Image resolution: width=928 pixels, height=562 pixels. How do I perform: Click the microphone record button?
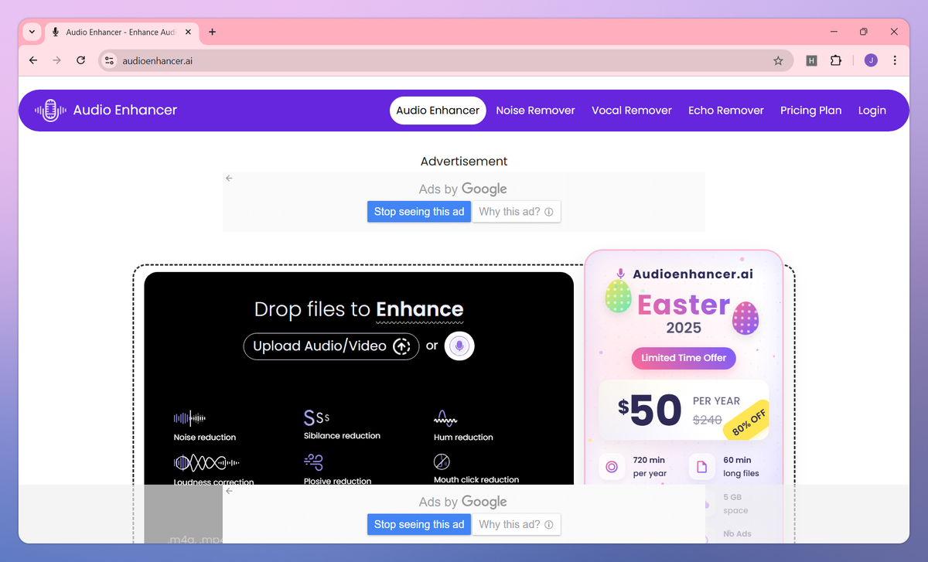tap(459, 346)
